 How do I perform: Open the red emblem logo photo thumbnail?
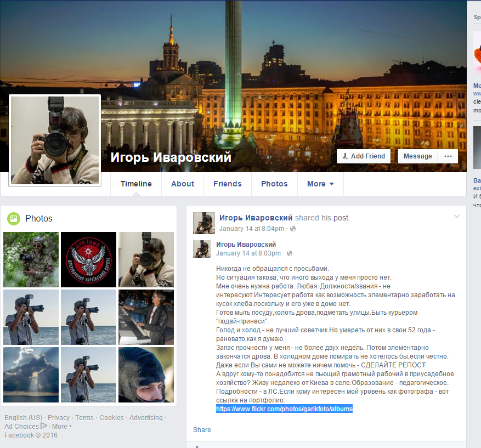(x=88, y=259)
